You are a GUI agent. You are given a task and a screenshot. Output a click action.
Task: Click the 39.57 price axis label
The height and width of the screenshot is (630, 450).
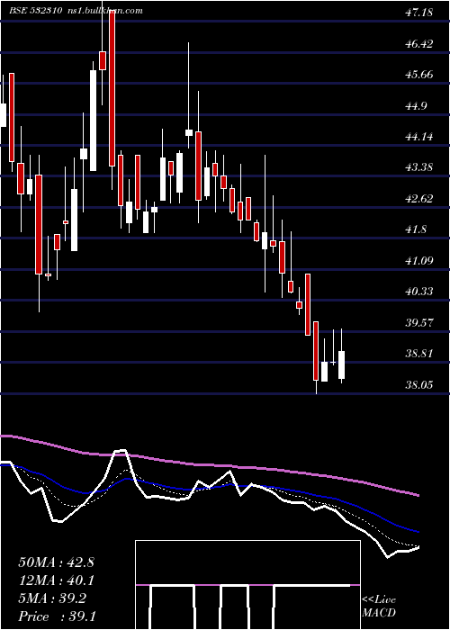(x=418, y=322)
